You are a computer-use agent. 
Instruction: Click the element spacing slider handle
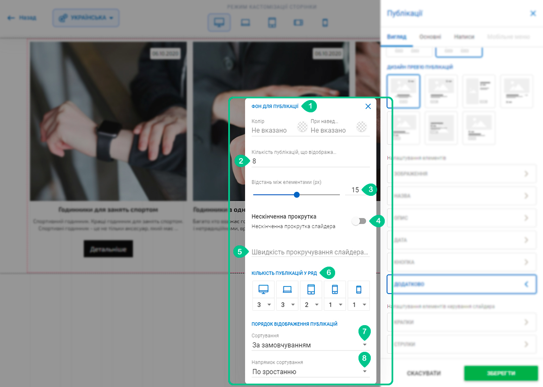pos(297,195)
